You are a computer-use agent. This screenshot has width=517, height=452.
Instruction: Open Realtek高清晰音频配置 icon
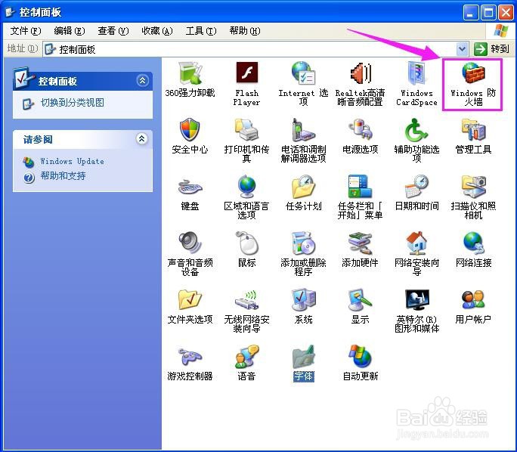coord(360,73)
